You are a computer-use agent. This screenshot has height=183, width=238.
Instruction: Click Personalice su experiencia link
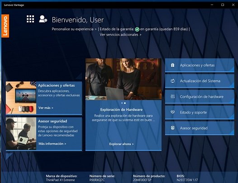[x=74, y=29]
